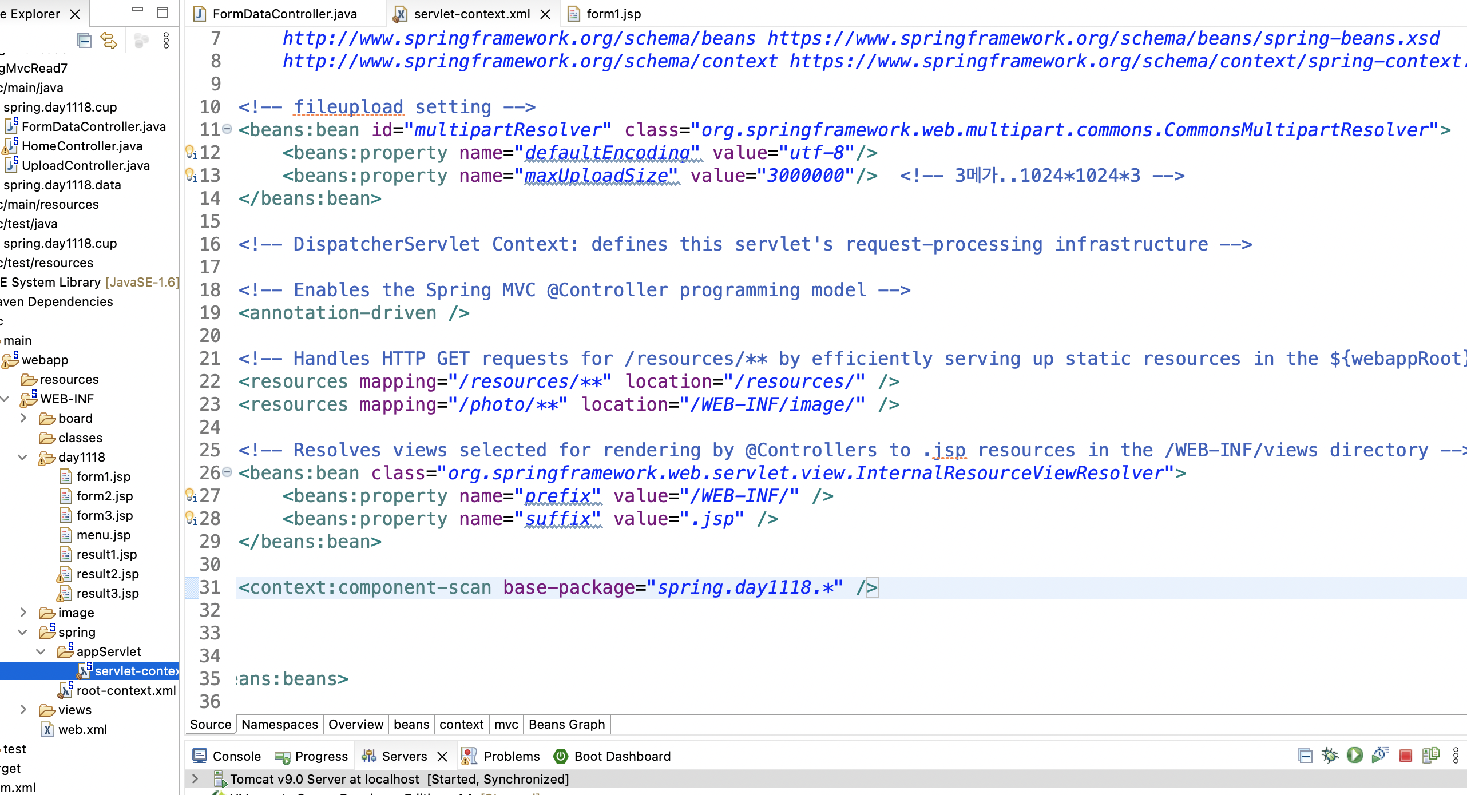The height and width of the screenshot is (795, 1467).
Task: Open the Beans Graph editor tab
Action: pos(566,724)
